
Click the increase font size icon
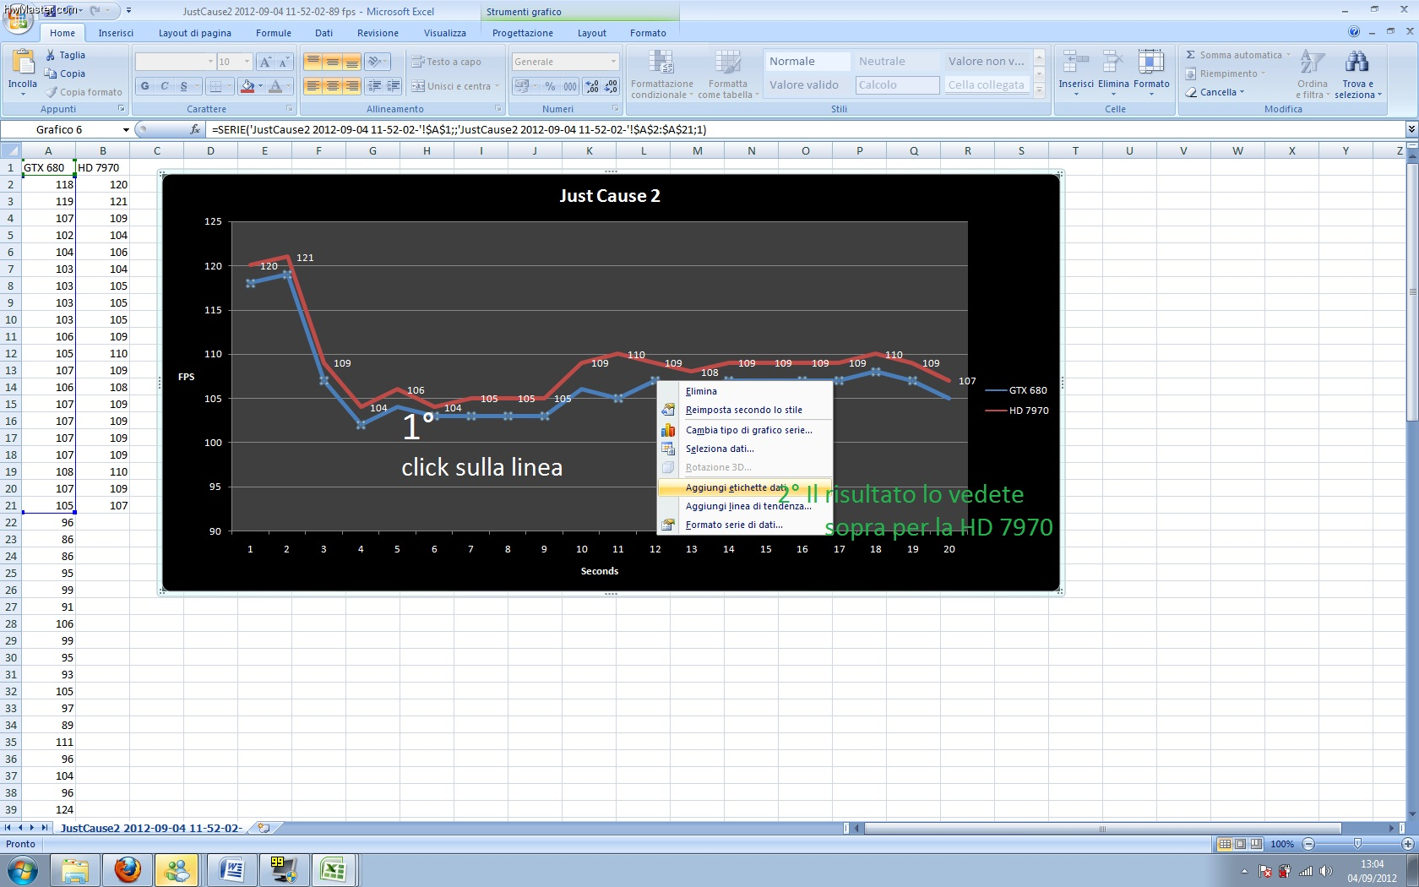(x=265, y=62)
